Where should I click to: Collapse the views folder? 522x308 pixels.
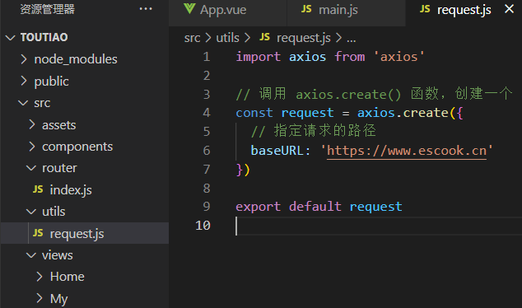tap(31, 255)
